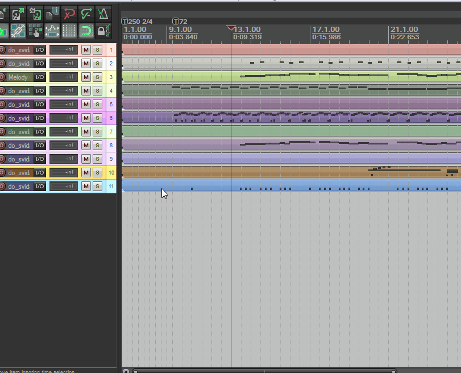The image size is (461, 373).
Task: Select the orange MIDI item on track 10
Action: tap(291, 172)
